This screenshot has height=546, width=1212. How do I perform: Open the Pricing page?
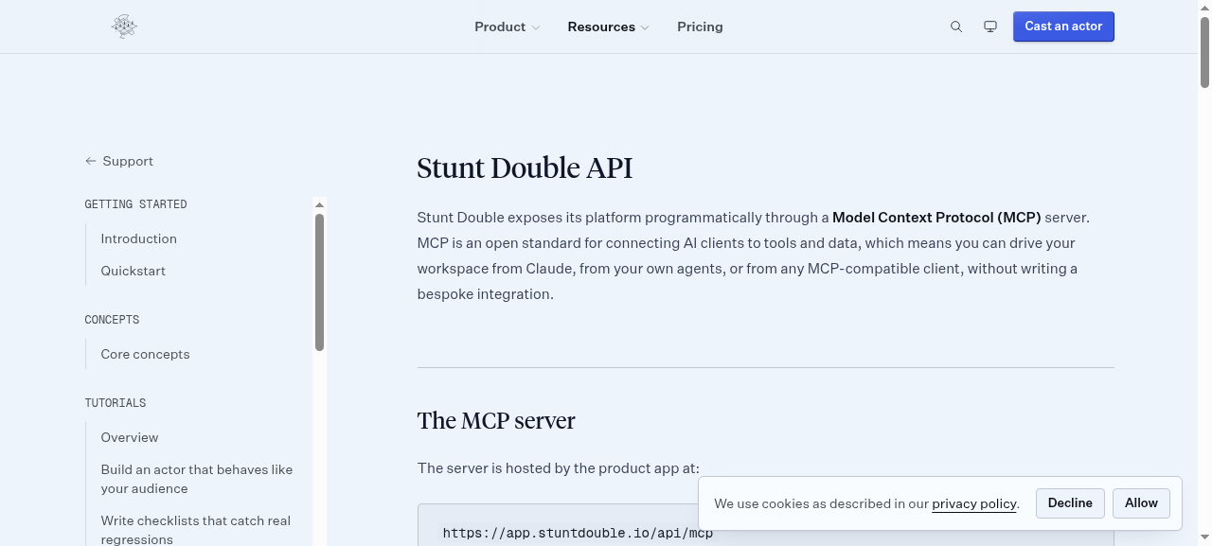point(700,26)
